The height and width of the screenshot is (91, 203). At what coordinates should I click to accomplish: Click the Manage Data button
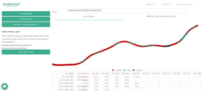click(x=26, y=14)
